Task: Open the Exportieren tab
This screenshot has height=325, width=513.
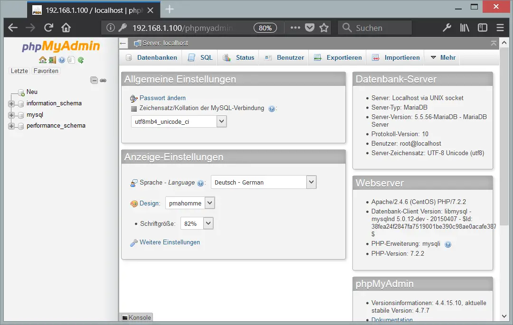Action: click(x=338, y=57)
